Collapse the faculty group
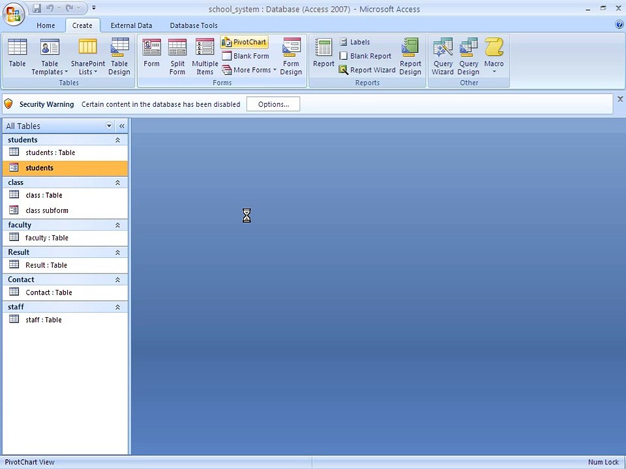626x469 pixels. (118, 225)
